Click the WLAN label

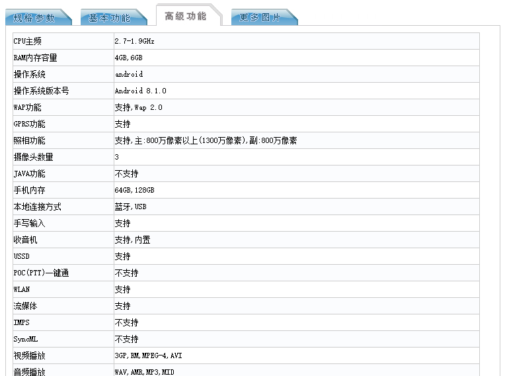pos(22,289)
